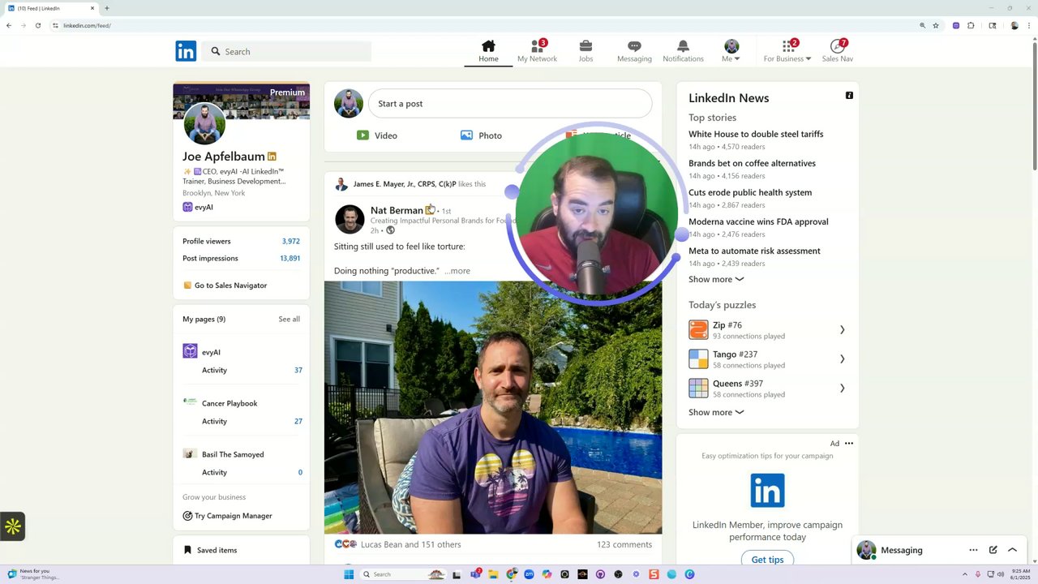1038x584 pixels.
Task: Click the LinkedIn News info icon
Action: (849, 96)
